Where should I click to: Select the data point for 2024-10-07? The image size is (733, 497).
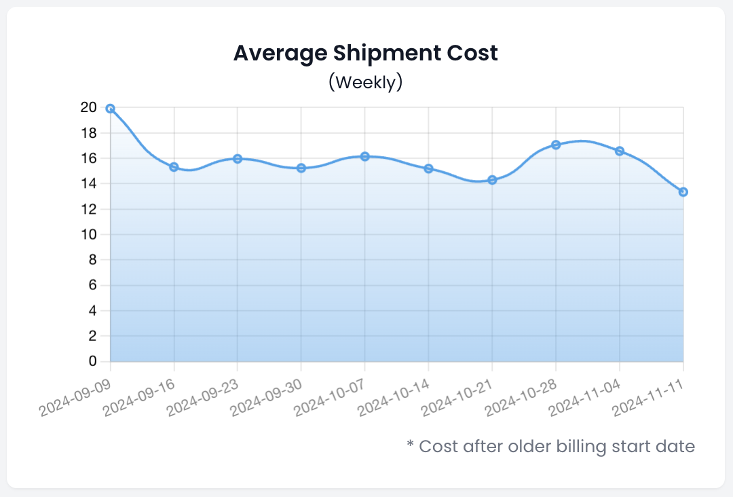365,157
